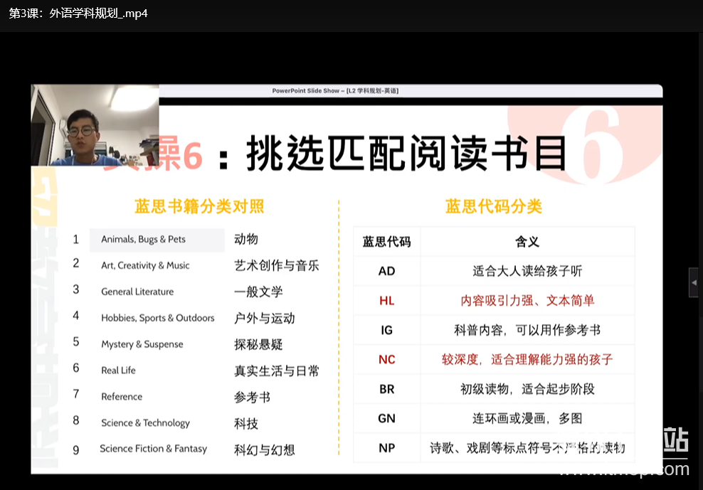This screenshot has height=490, width=703.
Task: Click the 'AD' code table cell
Action: click(x=386, y=271)
